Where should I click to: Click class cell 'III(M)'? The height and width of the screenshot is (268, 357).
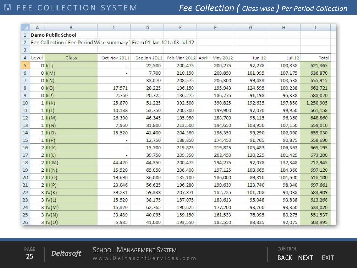(71, 163)
